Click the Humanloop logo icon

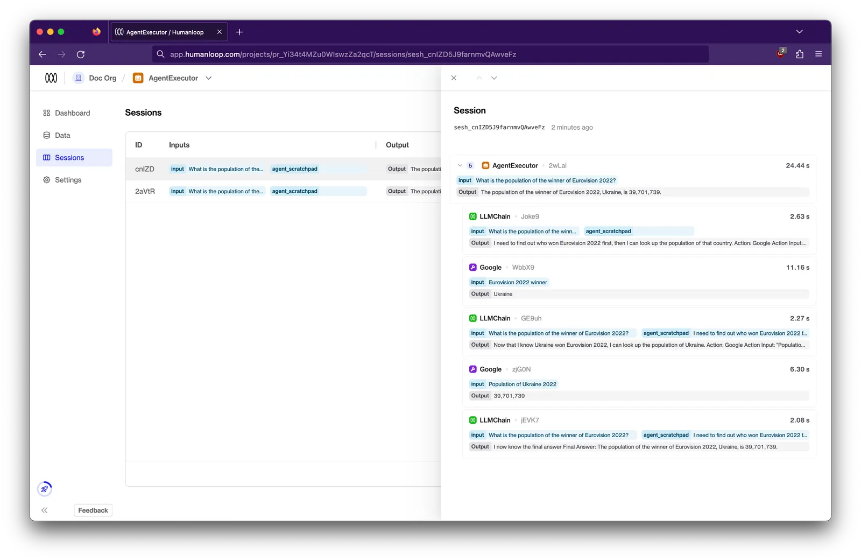pos(51,78)
